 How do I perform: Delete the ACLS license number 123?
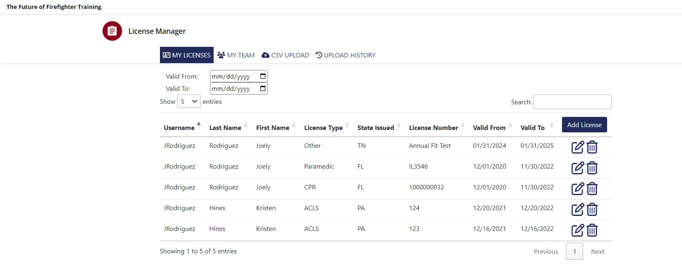click(592, 230)
